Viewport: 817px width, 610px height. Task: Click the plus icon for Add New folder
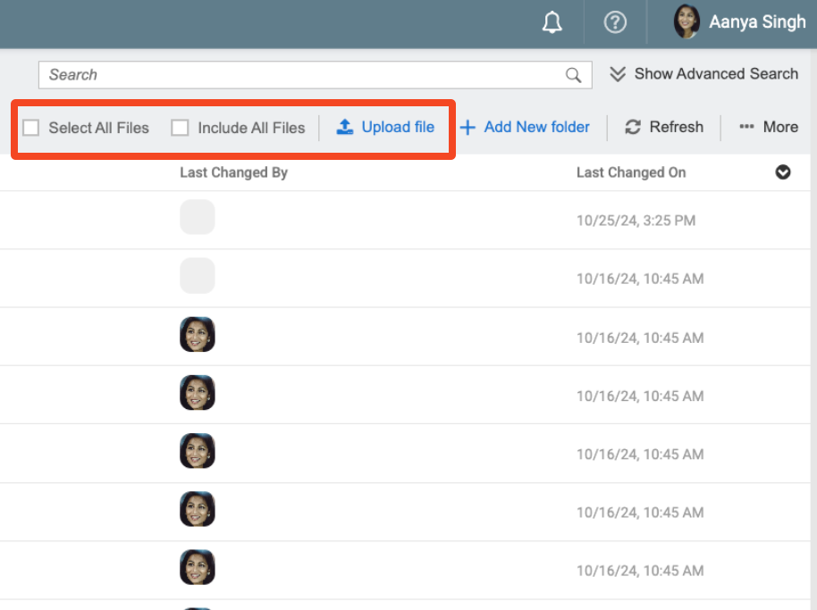click(467, 128)
